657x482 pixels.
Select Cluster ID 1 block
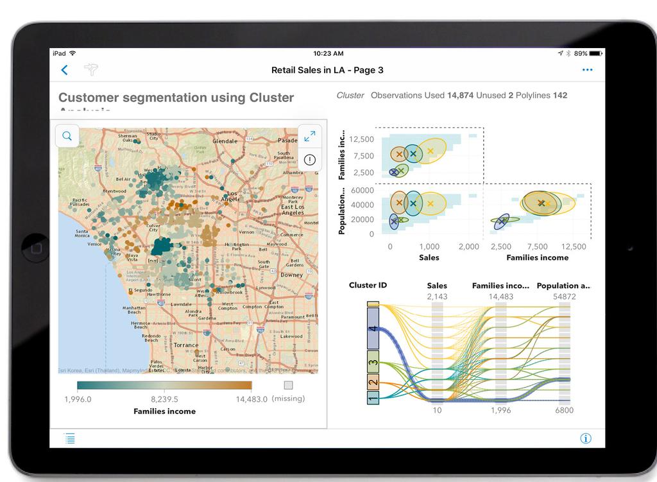point(373,397)
